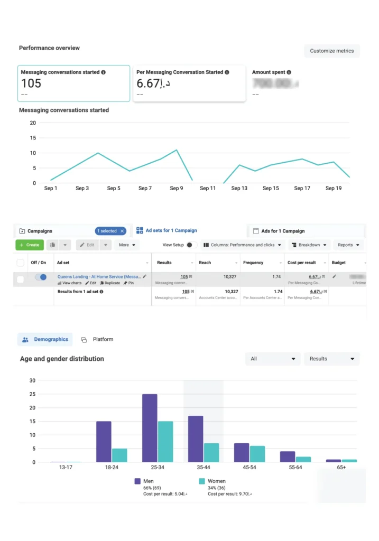Click the info icon next to Amount spent
379x541 pixels.
coord(289,72)
